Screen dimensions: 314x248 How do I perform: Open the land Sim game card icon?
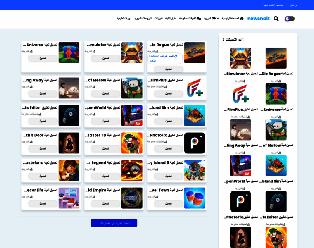pyautogui.click(x=195, y=116)
